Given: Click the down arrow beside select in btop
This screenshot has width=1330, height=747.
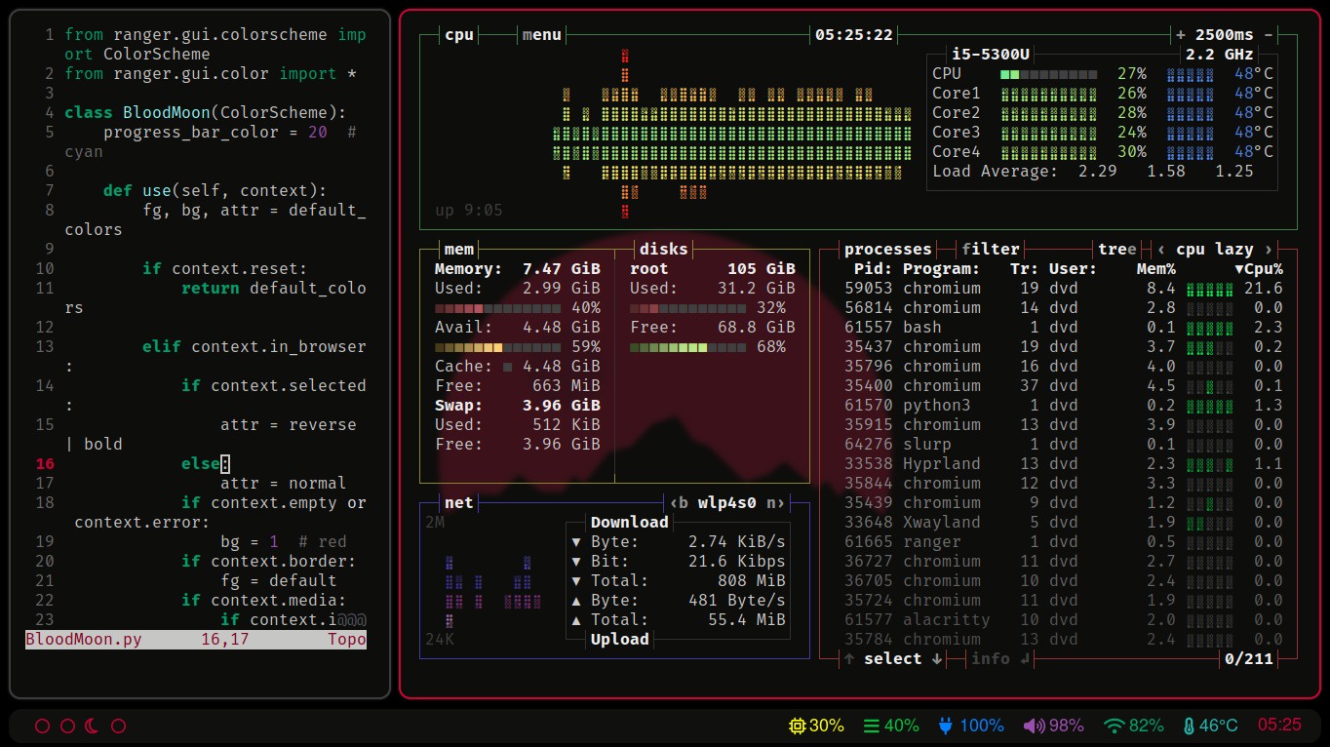Looking at the screenshot, I should click(937, 658).
